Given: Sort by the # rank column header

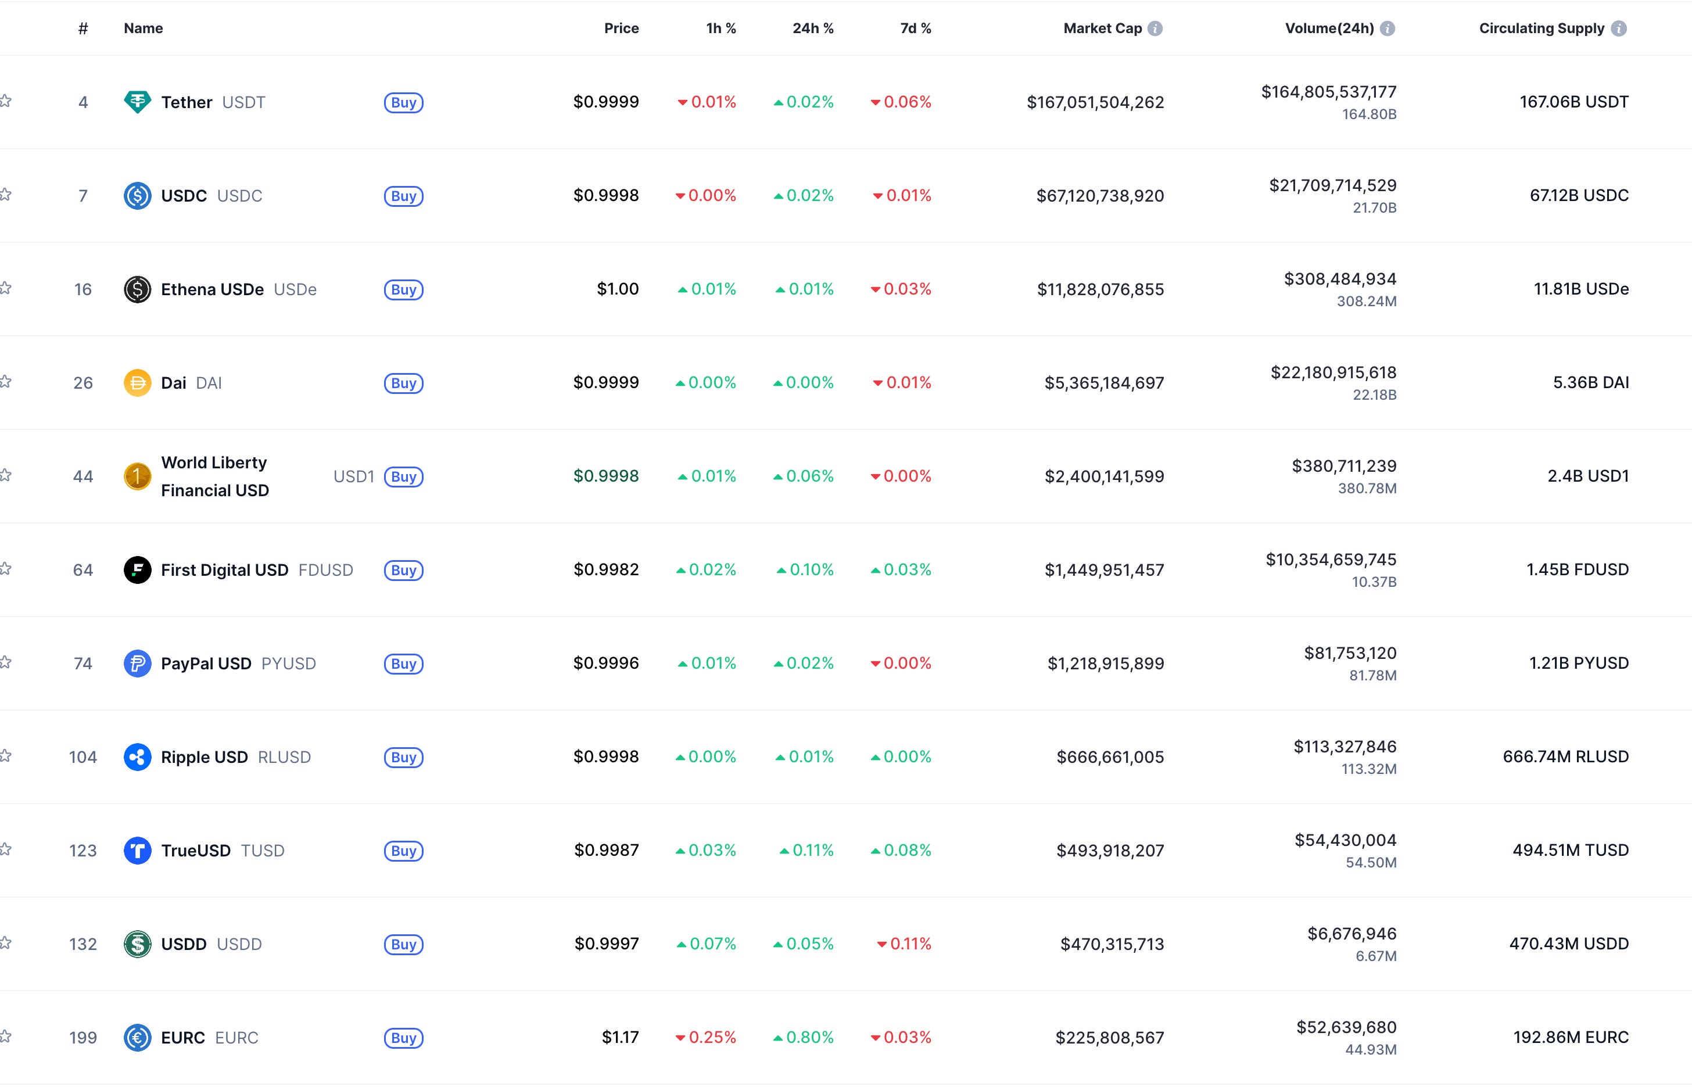Looking at the screenshot, I should click(x=83, y=28).
